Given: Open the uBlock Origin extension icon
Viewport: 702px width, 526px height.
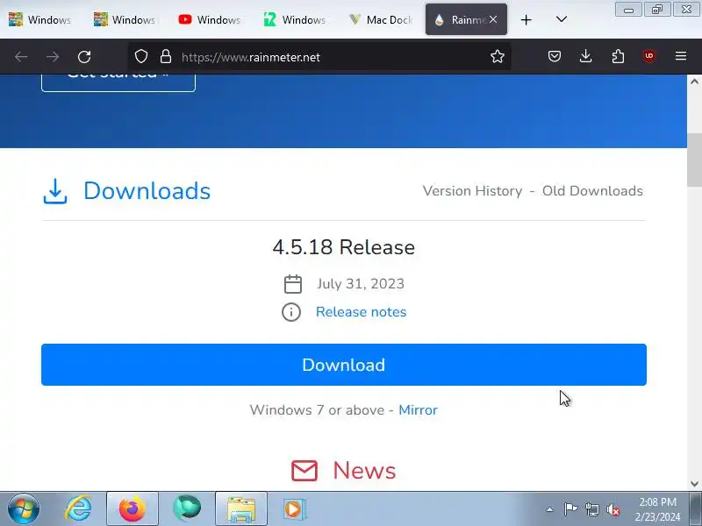Looking at the screenshot, I should coord(649,56).
